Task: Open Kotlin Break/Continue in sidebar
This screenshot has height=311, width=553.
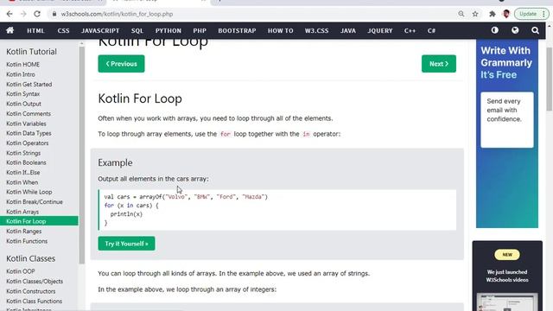Action: [x=35, y=201]
